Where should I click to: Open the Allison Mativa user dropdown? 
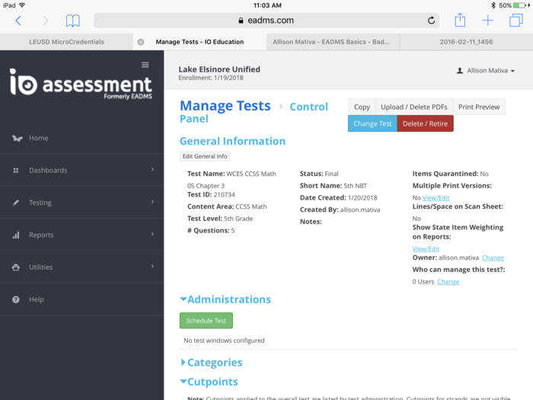486,70
